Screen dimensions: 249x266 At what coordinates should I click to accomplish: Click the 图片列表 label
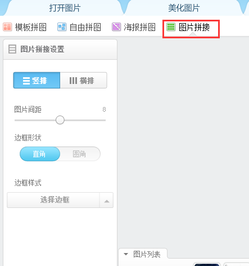tap(147, 254)
